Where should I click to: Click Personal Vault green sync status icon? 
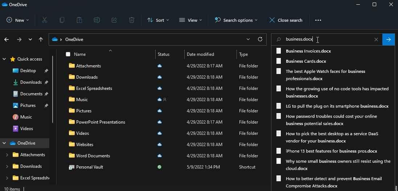pos(159,167)
